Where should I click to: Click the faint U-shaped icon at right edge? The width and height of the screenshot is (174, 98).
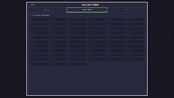pos(170,37)
